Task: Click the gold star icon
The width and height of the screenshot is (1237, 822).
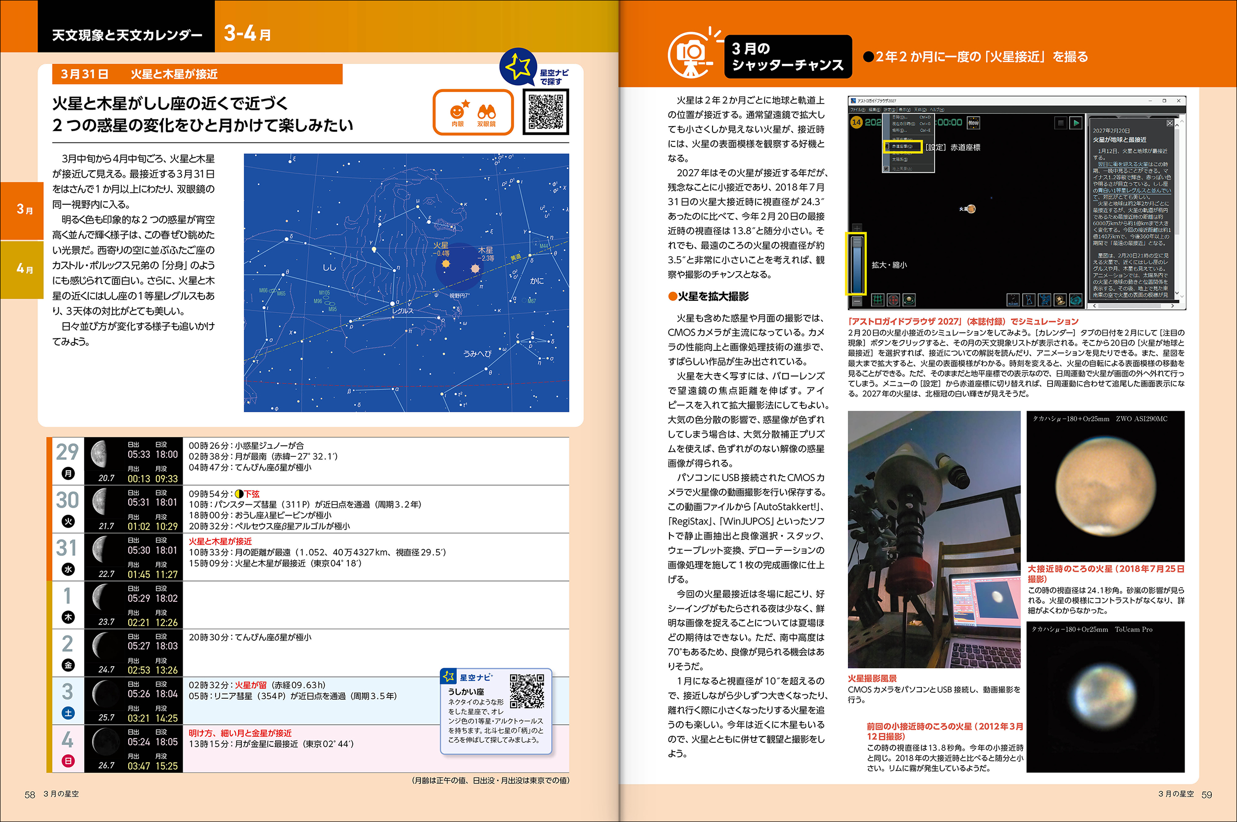Action: click(1060, 300)
